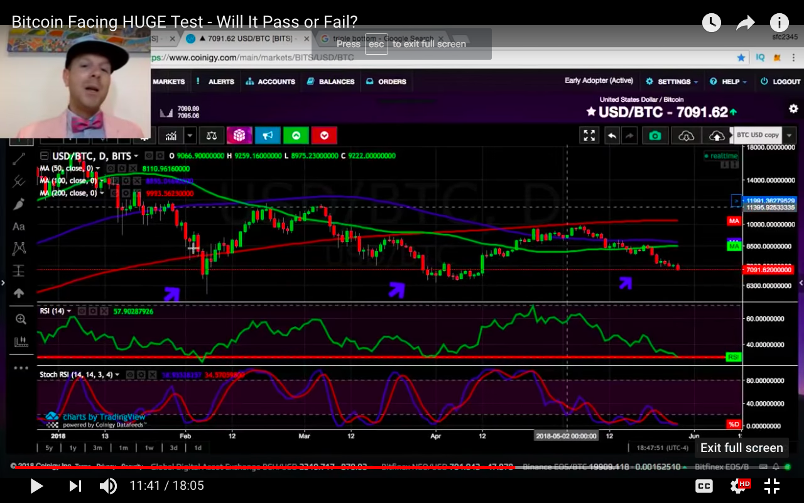Select the Aa text annotation tool
804x503 pixels.
(19, 226)
